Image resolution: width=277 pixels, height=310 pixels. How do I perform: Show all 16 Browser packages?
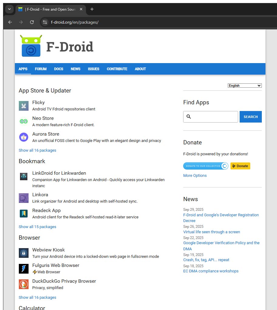(37, 297)
